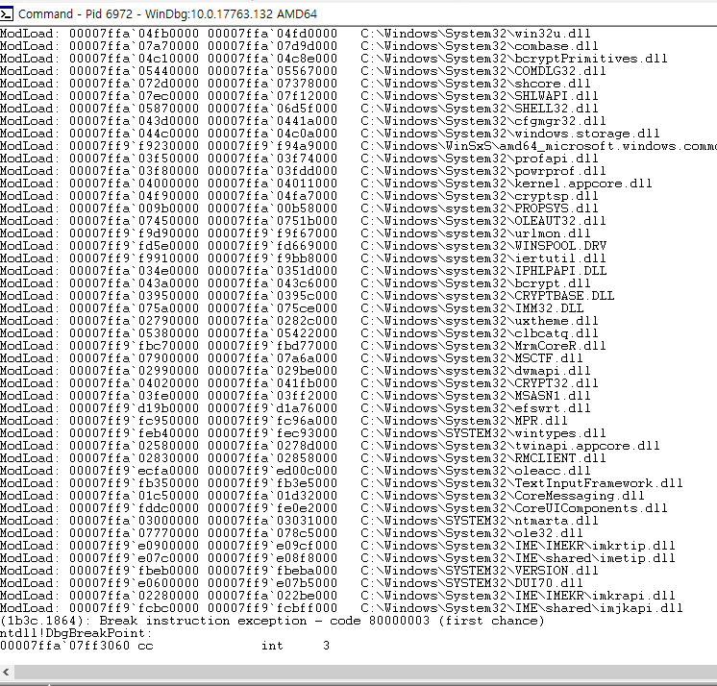Click the shcore.dll entry
Image resolution: width=717 pixels, height=686 pixels.
[295, 84]
